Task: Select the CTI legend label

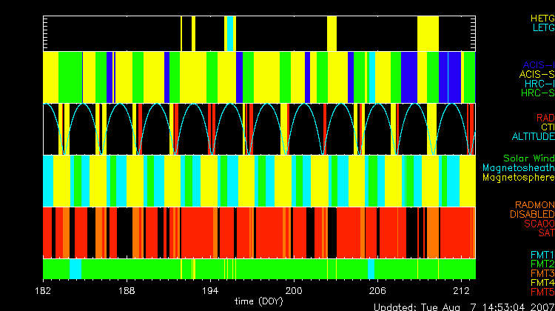Action: 547,127
